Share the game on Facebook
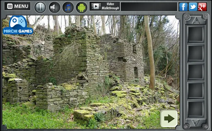212x131 pixels. click(x=183, y=7)
